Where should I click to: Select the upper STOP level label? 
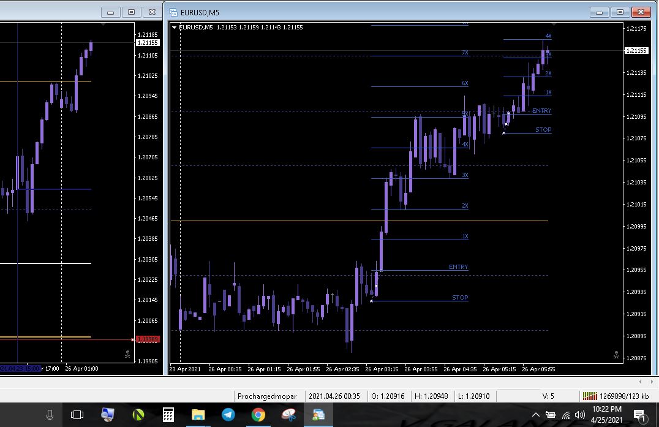[543, 129]
